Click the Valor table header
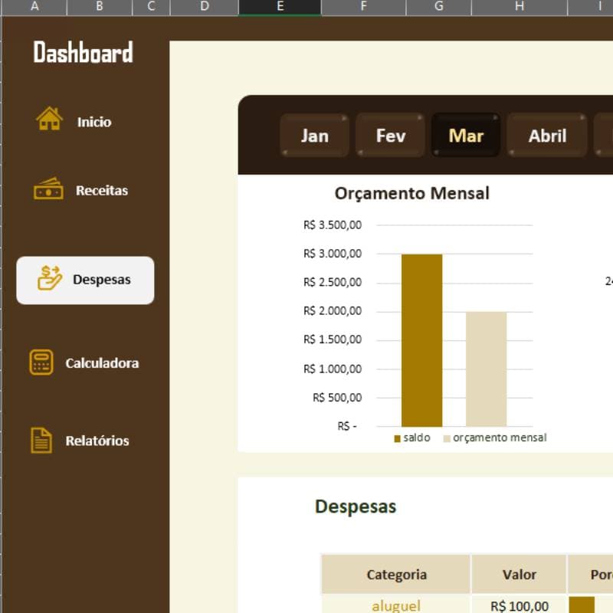 tap(520, 574)
